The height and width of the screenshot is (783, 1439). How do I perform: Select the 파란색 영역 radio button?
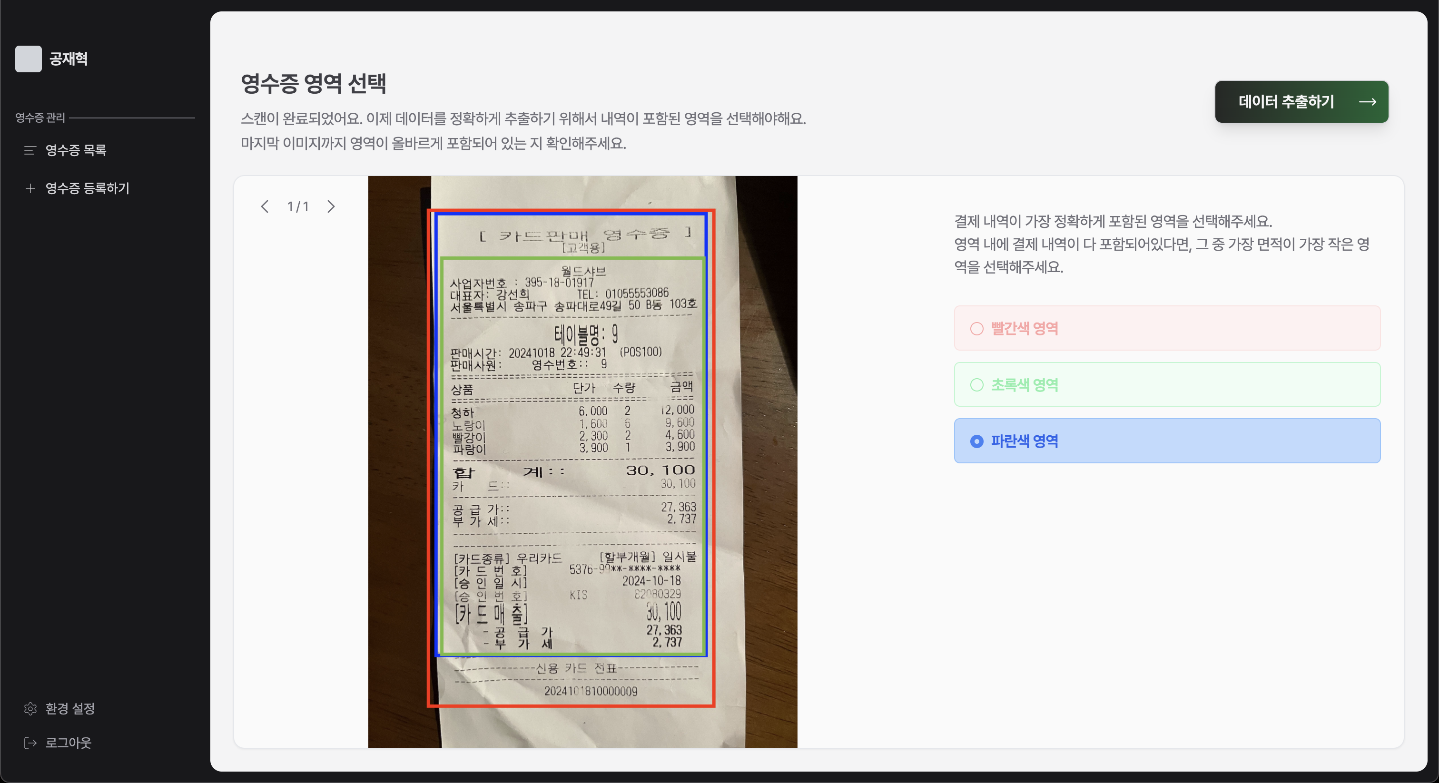(x=976, y=441)
